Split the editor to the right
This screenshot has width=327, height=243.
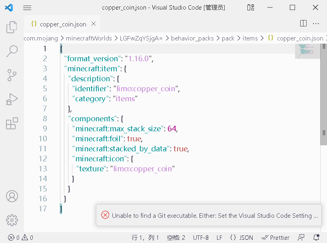[303, 23]
